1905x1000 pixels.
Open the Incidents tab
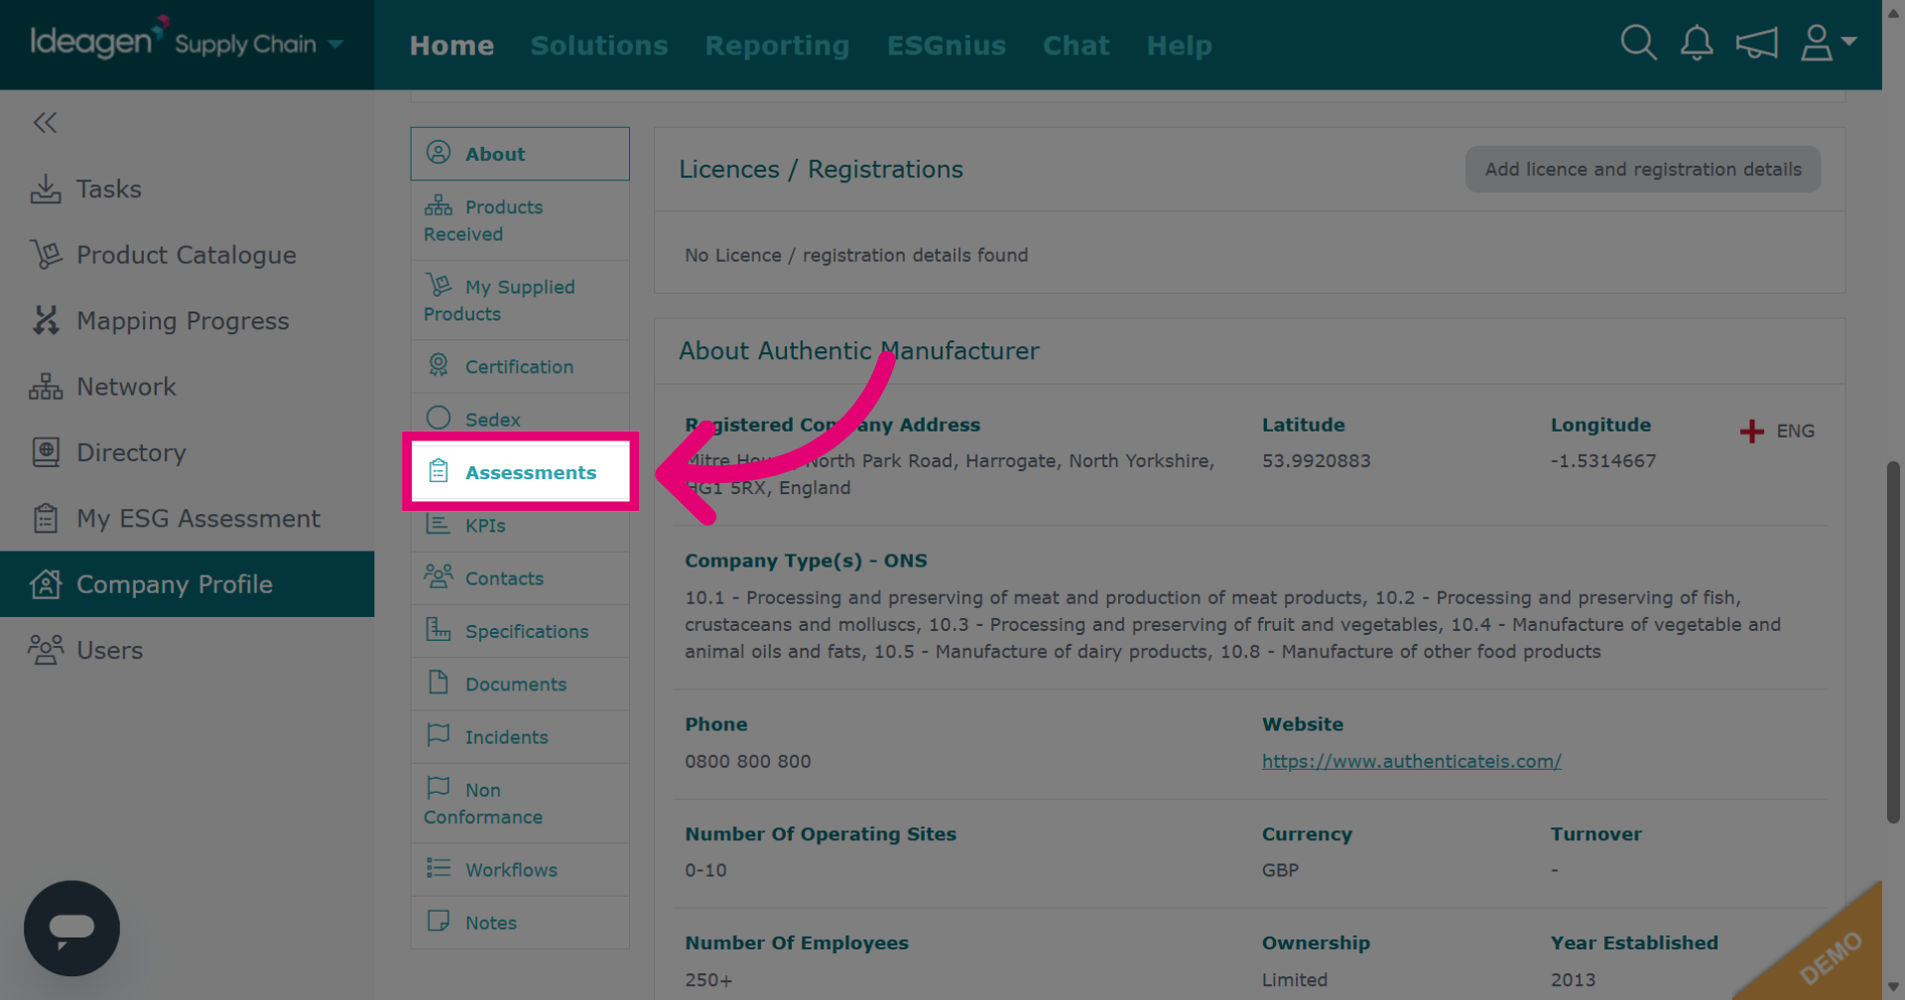click(x=520, y=737)
